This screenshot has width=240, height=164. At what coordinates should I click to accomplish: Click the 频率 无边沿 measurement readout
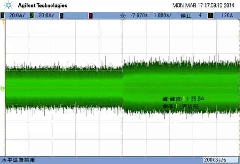(x=180, y=107)
